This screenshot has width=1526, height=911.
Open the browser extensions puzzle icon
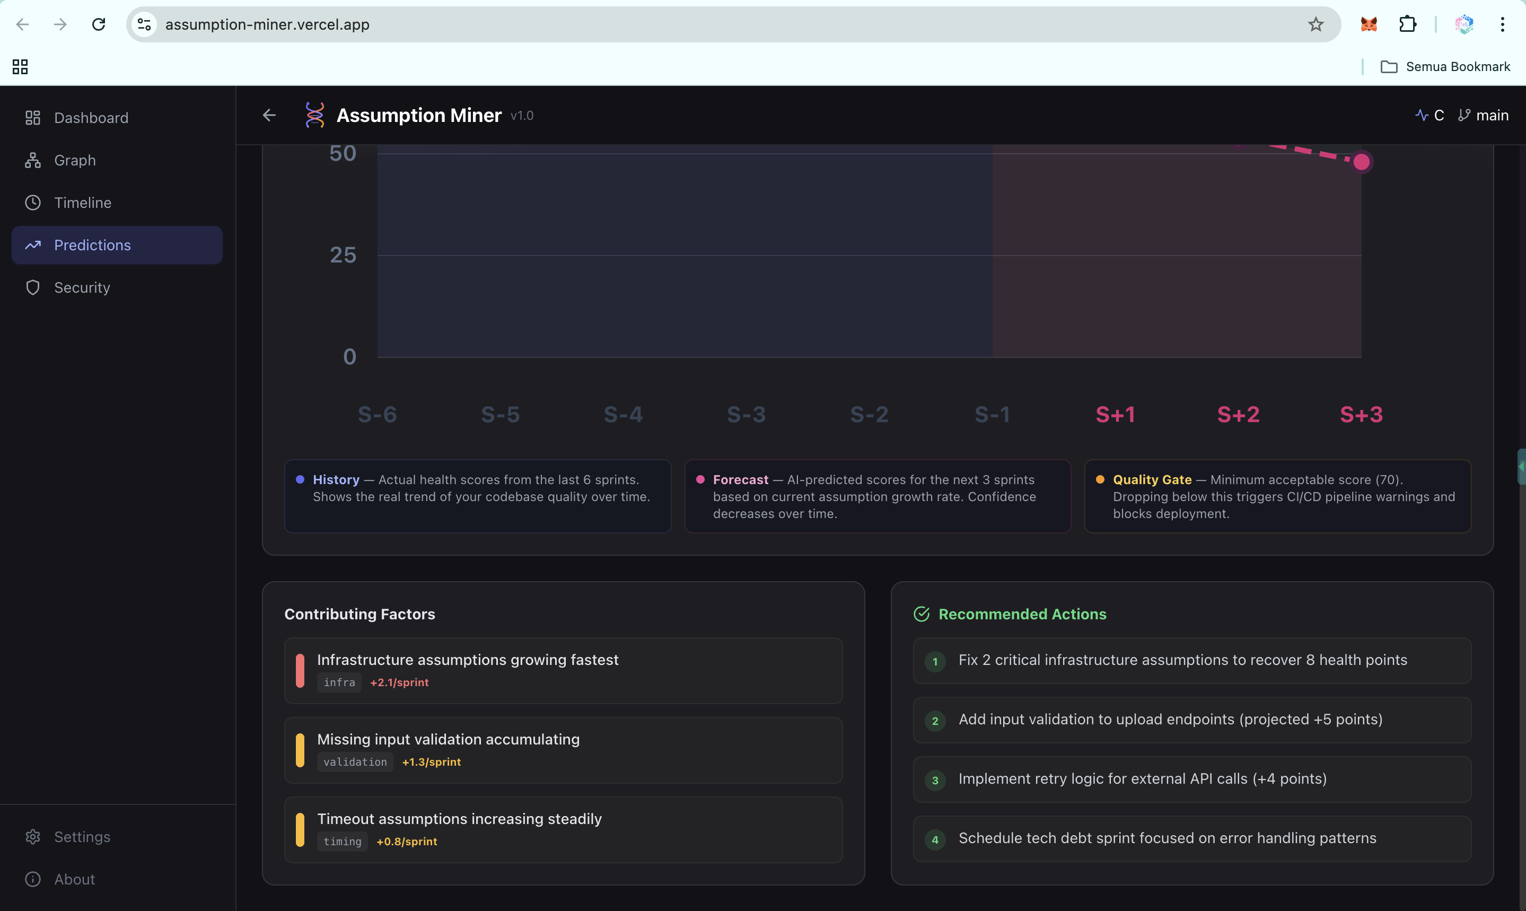point(1407,24)
